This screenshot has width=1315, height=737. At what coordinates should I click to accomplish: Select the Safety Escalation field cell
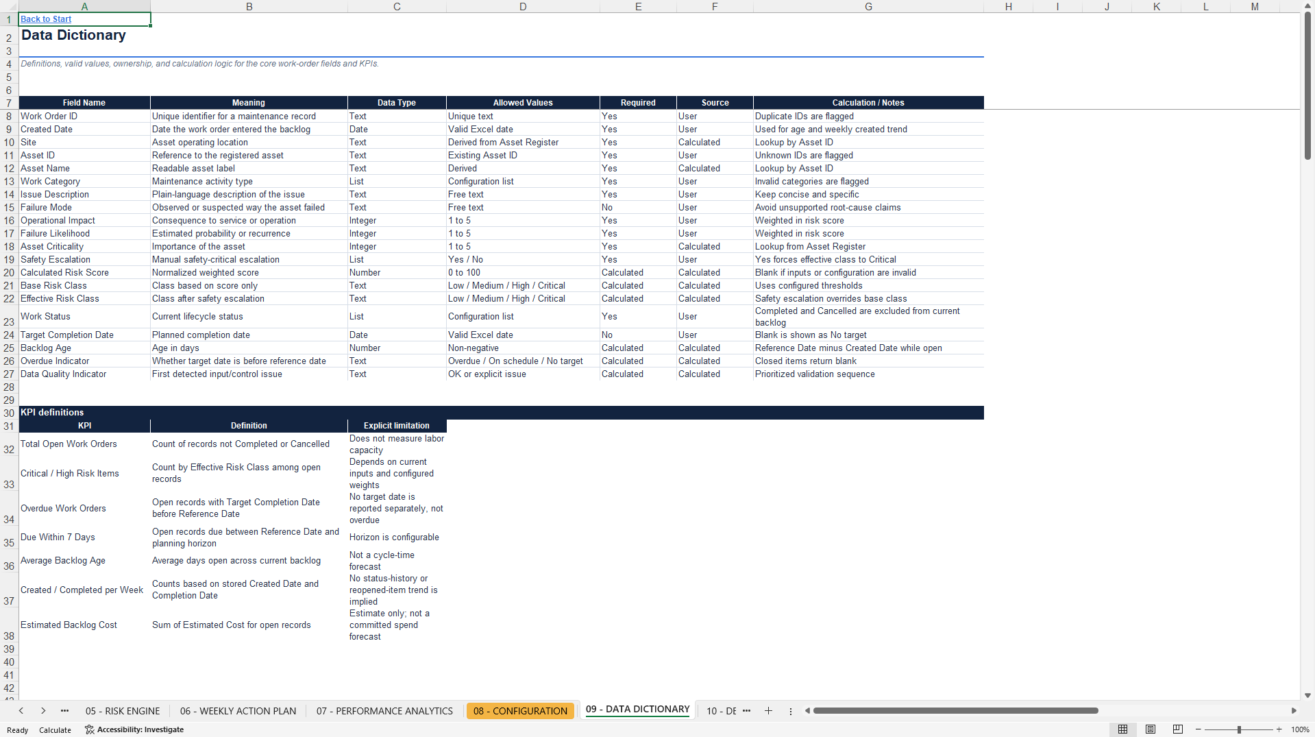click(84, 260)
